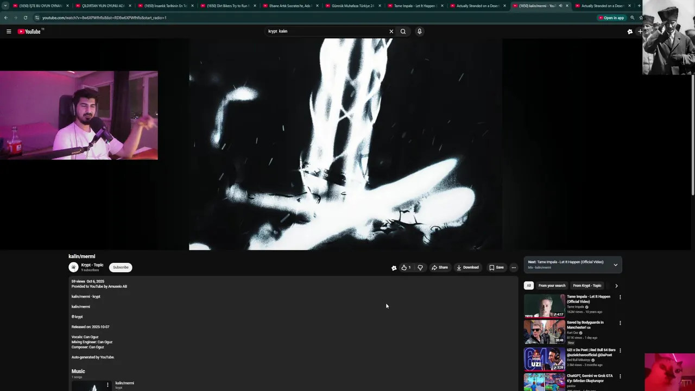The height and width of the screenshot is (391, 695).
Task: Click the Download button
Action: (x=467, y=267)
